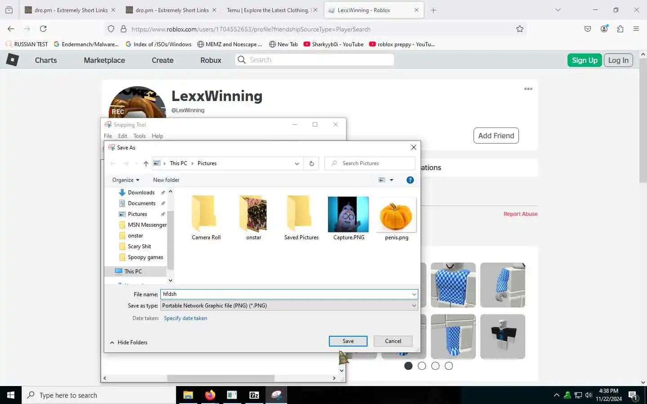Click the Roblox search magnifier icon
This screenshot has height=404, width=647.
[242, 60]
